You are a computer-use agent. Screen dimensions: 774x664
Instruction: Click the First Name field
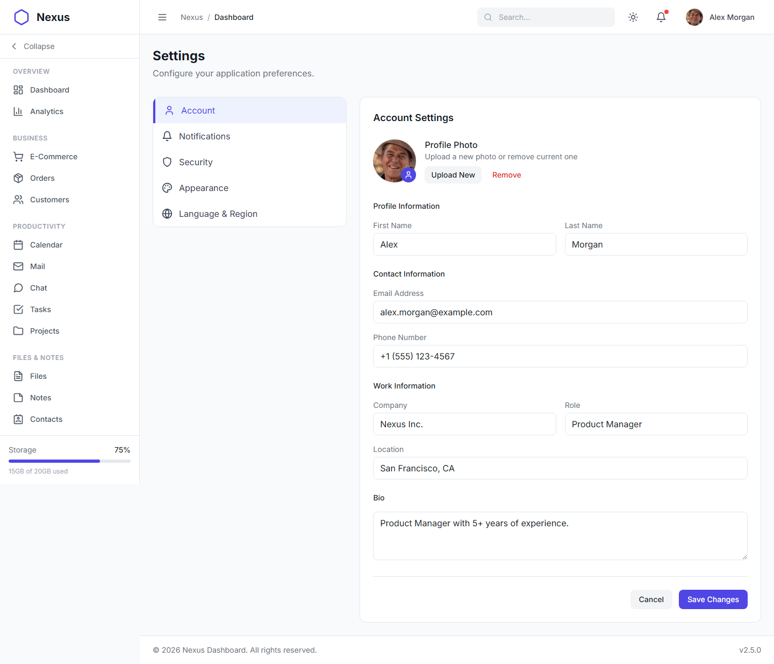464,244
